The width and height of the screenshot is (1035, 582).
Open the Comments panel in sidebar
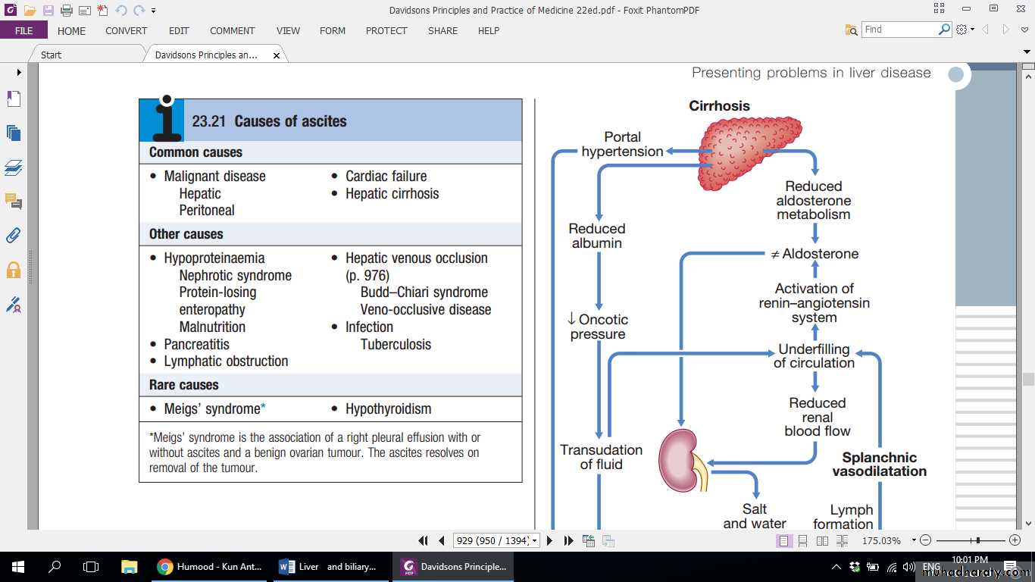tap(13, 202)
